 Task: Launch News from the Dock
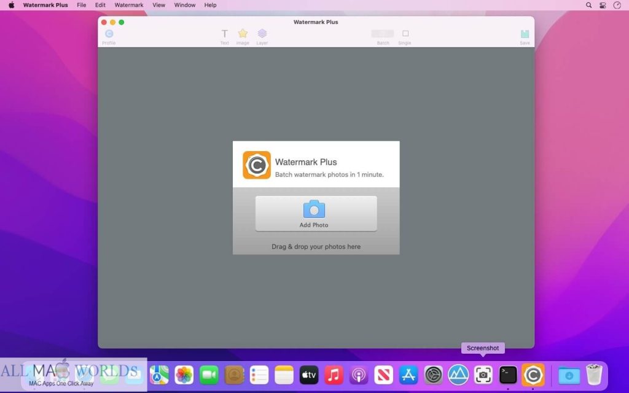point(383,375)
